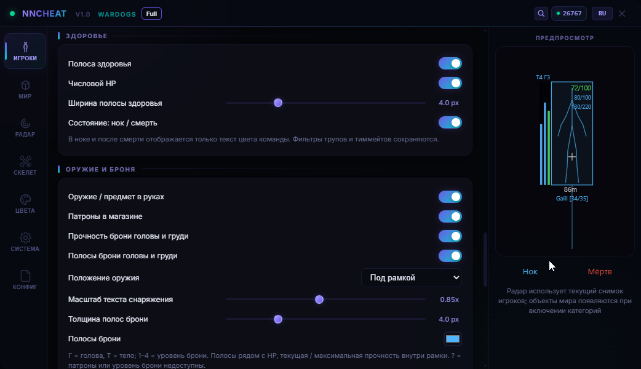Click the search magnifier icon
641x369 pixels.
(x=541, y=14)
